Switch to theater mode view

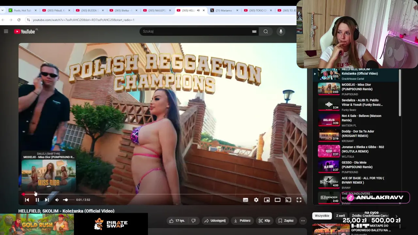pos(278,200)
